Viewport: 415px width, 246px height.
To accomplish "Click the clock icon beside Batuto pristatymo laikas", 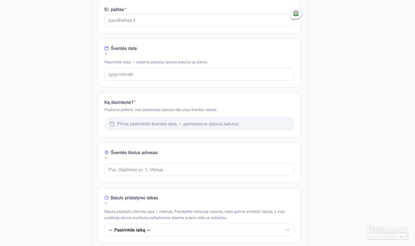I will click(107, 198).
